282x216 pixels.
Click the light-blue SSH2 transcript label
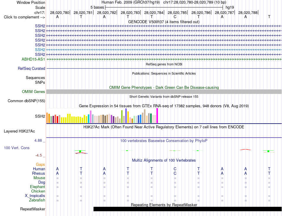pyautogui.click(x=40, y=50)
